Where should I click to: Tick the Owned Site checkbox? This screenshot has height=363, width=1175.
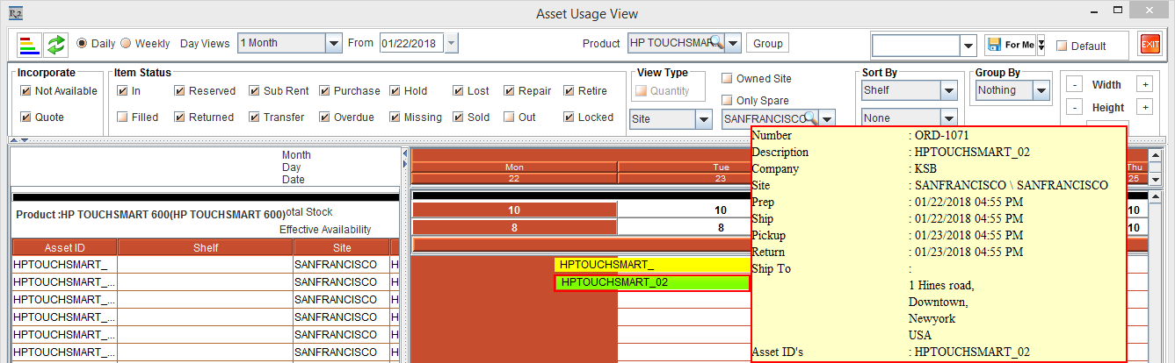727,79
